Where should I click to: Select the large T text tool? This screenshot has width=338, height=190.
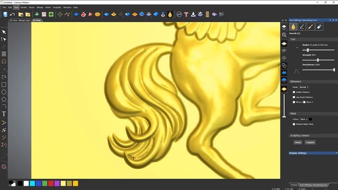tap(4, 114)
